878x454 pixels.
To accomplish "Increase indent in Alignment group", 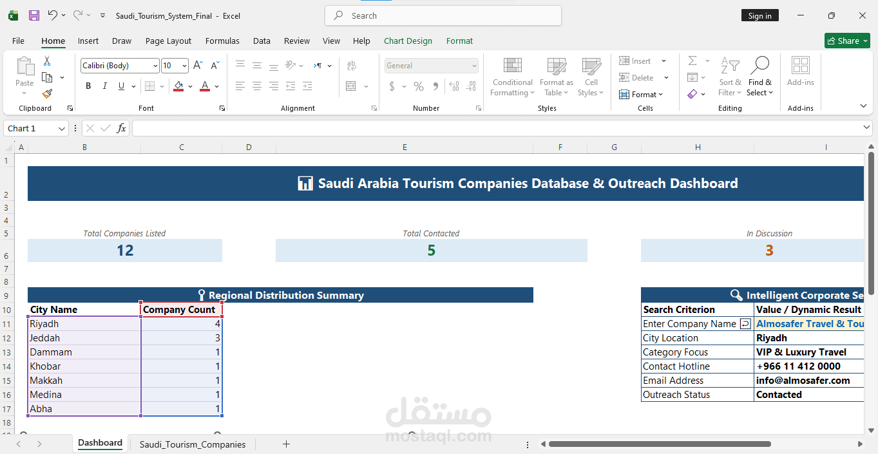I will point(307,86).
